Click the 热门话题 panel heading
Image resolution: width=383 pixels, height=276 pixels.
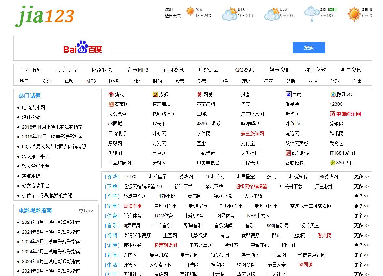(x=29, y=96)
